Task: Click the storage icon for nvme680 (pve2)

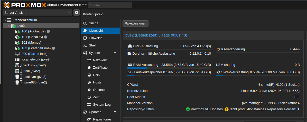Action: [18, 82]
